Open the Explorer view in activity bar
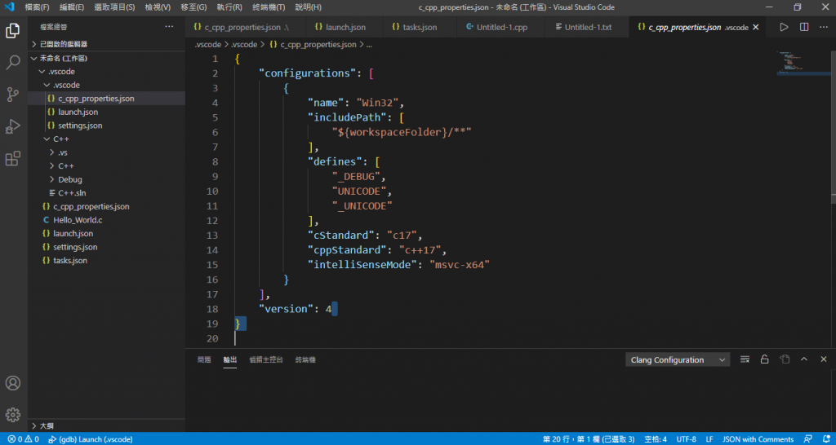The width and height of the screenshot is (836, 445). (13, 31)
